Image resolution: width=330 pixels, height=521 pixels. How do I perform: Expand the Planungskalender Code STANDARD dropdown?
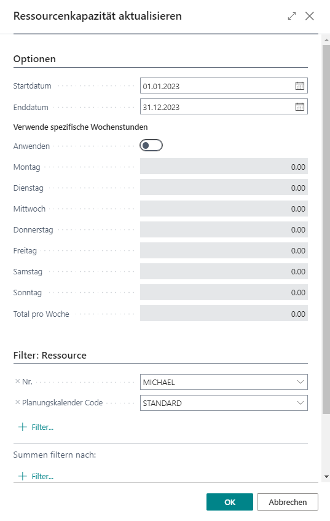click(300, 403)
